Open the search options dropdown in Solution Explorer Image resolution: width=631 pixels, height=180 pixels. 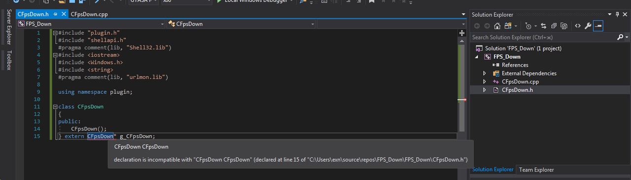tap(627, 37)
